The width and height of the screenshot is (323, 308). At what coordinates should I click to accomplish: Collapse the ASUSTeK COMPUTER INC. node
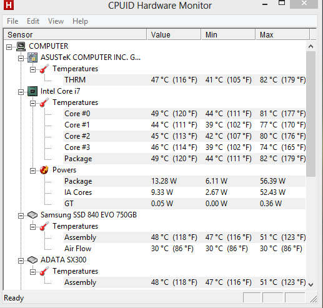coord(21,58)
